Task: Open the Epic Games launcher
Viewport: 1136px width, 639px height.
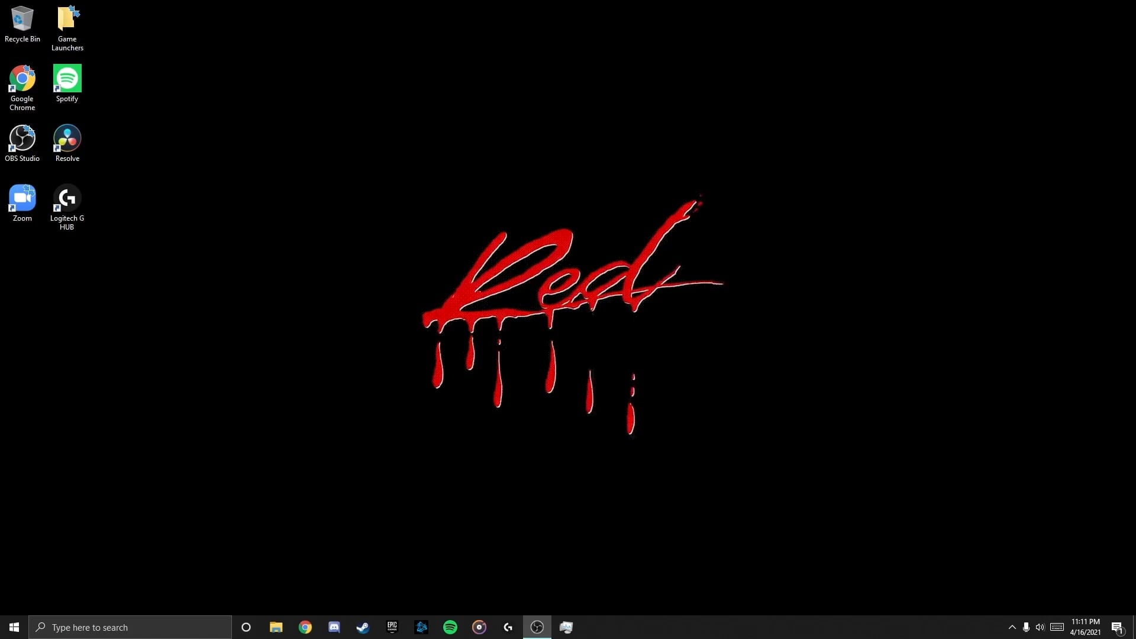Action: 392,627
